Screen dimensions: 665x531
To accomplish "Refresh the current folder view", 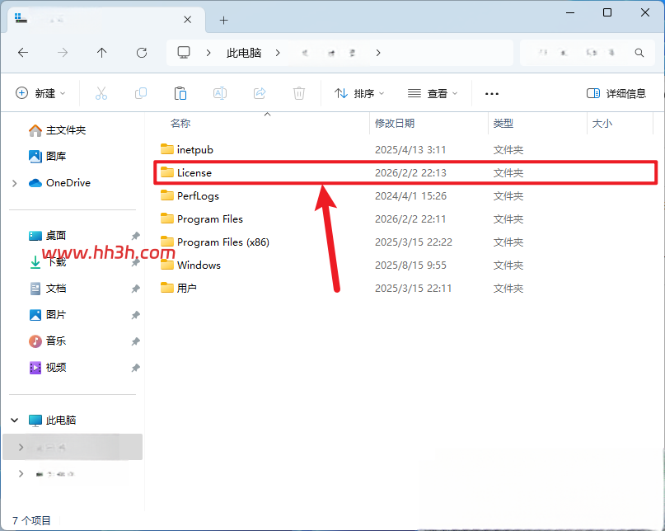I will 142,53.
